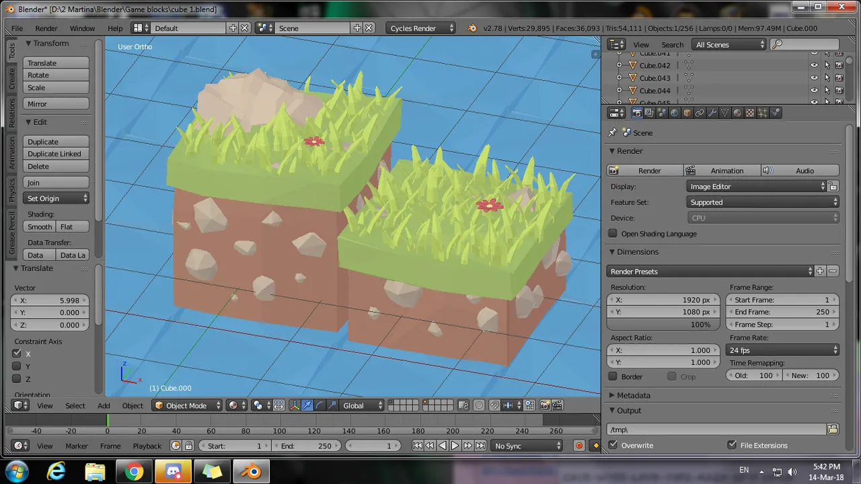Toggle Cube.043 renderability camera icon
This screenshot has height=484, width=861.
click(x=839, y=78)
